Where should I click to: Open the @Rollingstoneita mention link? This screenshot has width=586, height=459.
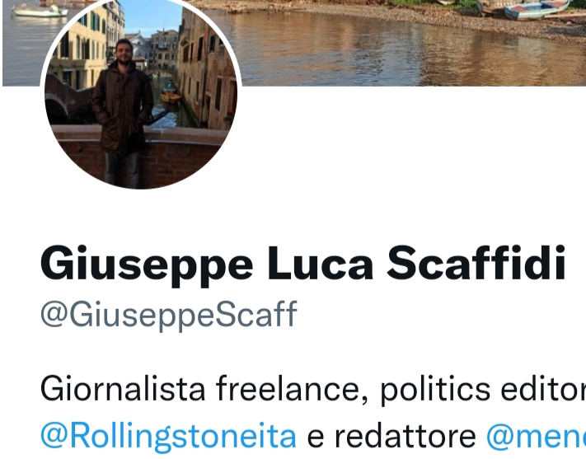168,436
